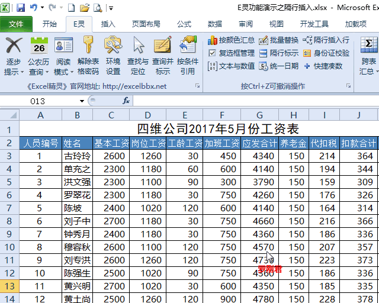Select column G header
Screen dimensions: 379x303
(259, 115)
